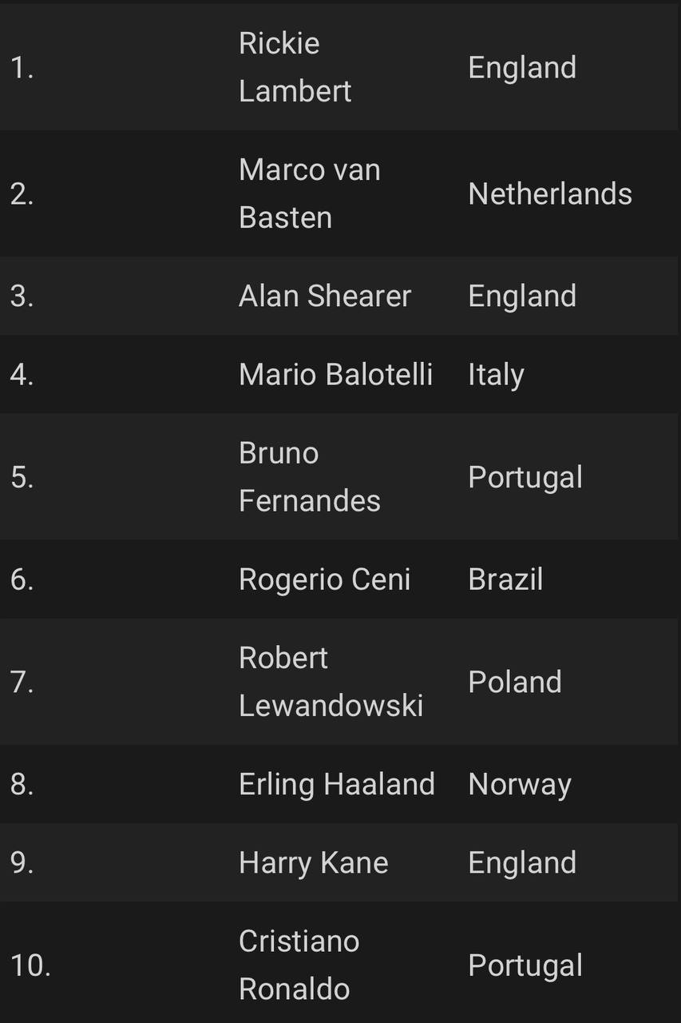Select the Italy country cell
681x1023 pixels.
[496, 375]
